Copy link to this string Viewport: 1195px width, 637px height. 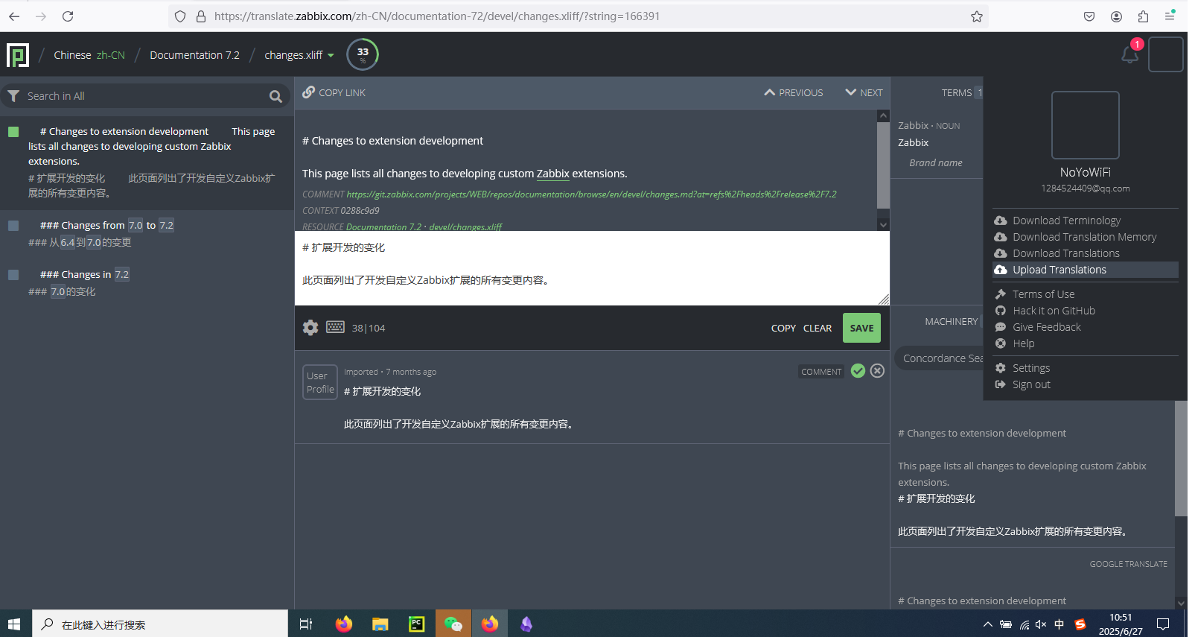(334, 92)
